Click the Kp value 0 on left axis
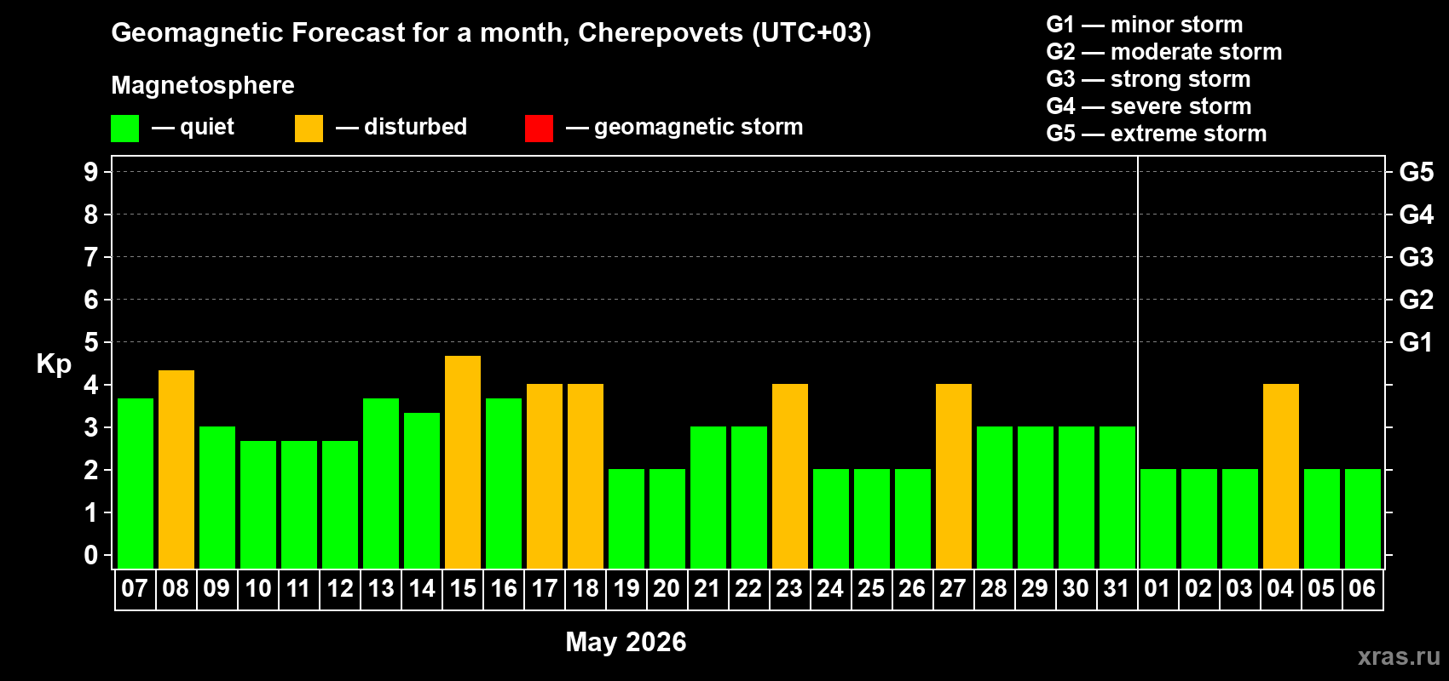1449x681 pixels. (91, 555)
